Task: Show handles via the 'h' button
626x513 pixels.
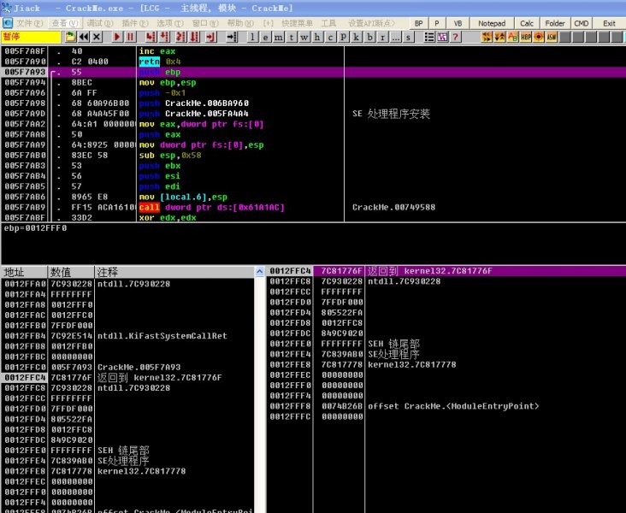Action: [x=317, y=37]
